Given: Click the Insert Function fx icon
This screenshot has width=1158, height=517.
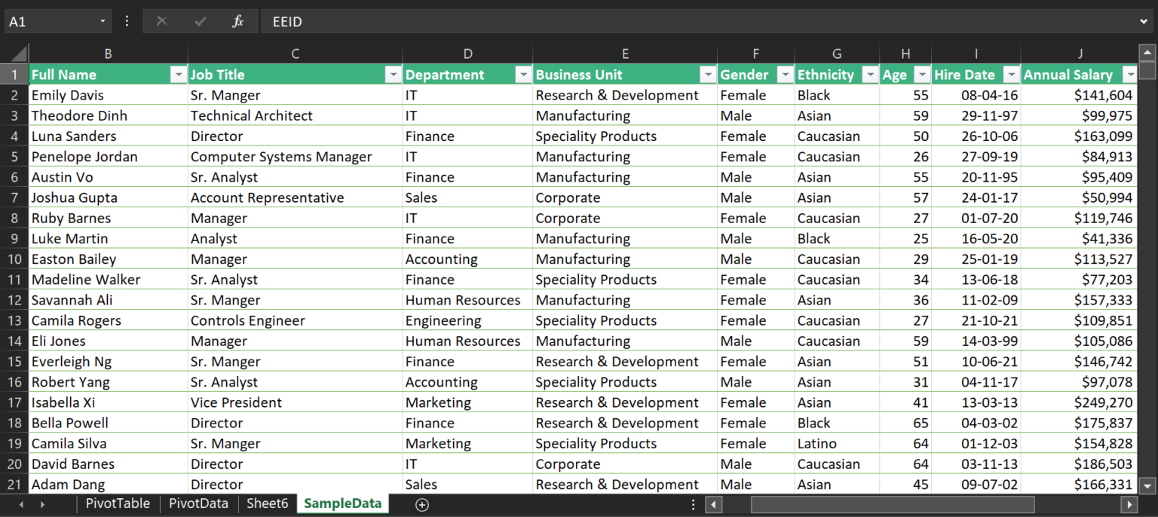Looking at the screenshot, I should click(x=237, y=22).
